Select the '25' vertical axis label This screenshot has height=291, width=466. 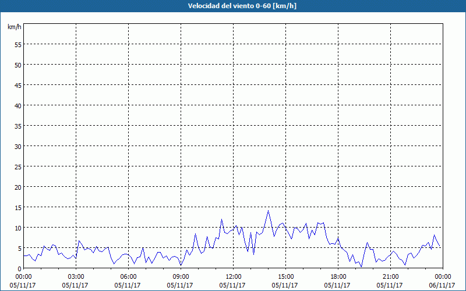click(x=18, y=167)
